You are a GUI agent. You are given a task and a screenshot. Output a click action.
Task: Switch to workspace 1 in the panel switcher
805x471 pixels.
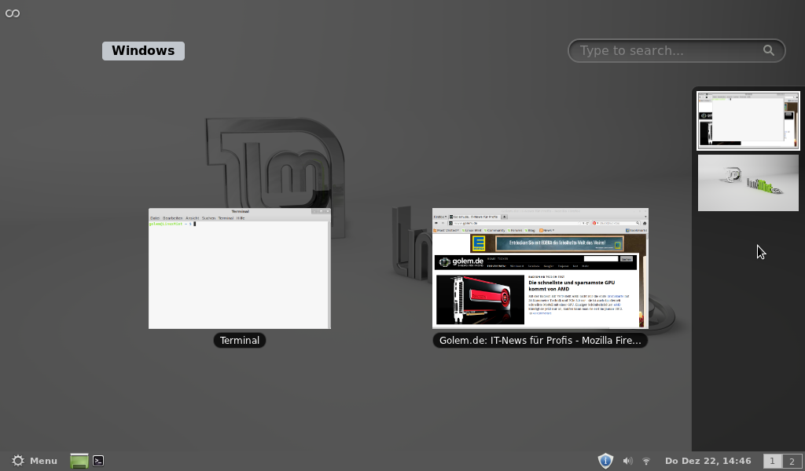click(771, 461)
